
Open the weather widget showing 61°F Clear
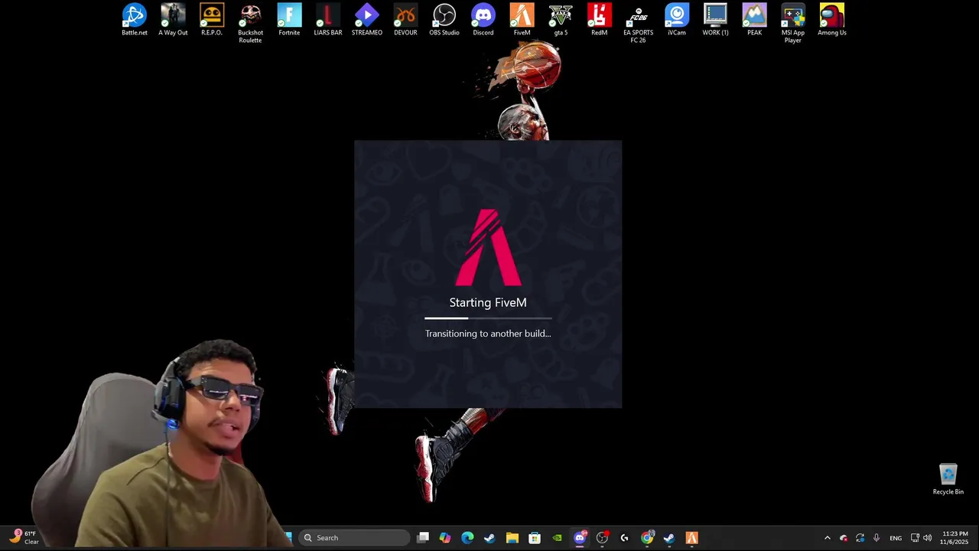coord(23,538)
